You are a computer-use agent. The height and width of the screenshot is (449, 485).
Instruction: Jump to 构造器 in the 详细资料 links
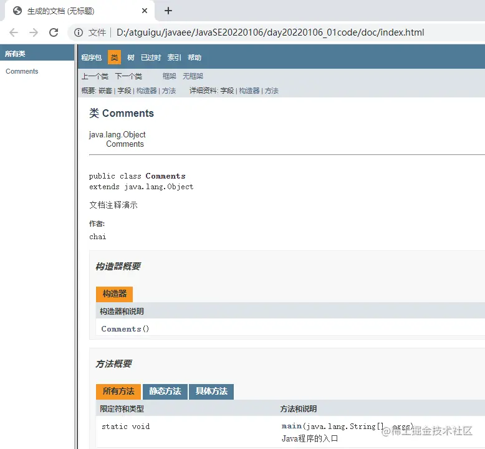click(249, 91)
